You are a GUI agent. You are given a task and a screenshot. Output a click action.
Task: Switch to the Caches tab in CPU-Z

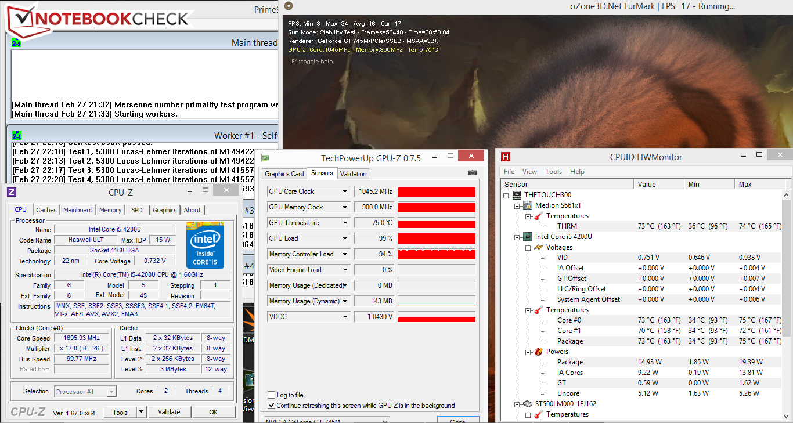pos(46,210)
